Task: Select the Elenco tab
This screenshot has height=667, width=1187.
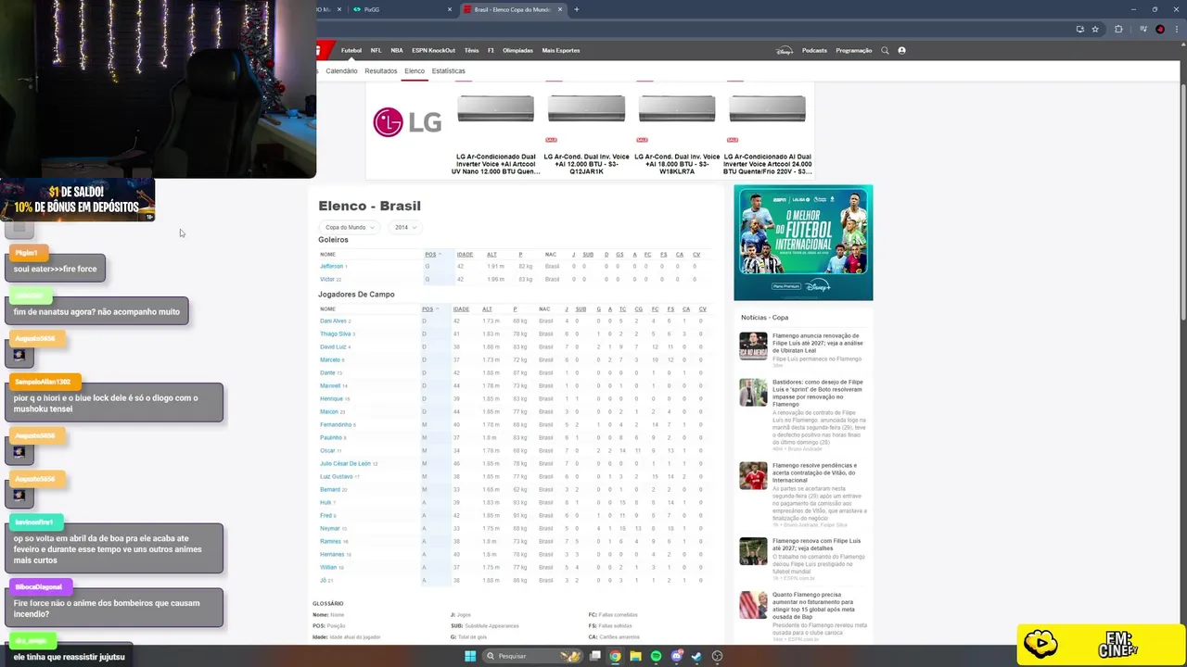Action: point(415,70)
